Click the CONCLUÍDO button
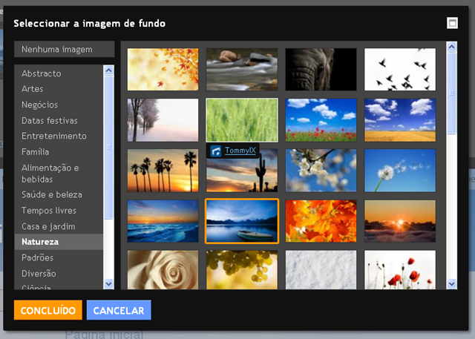475x339 pixels. [47, 310]
